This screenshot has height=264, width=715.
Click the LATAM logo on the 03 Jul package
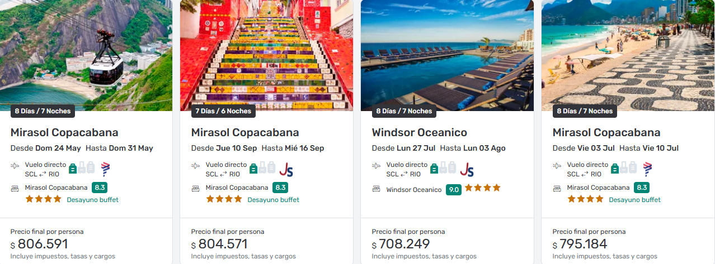pyautogui.click(x=647, y=169)
